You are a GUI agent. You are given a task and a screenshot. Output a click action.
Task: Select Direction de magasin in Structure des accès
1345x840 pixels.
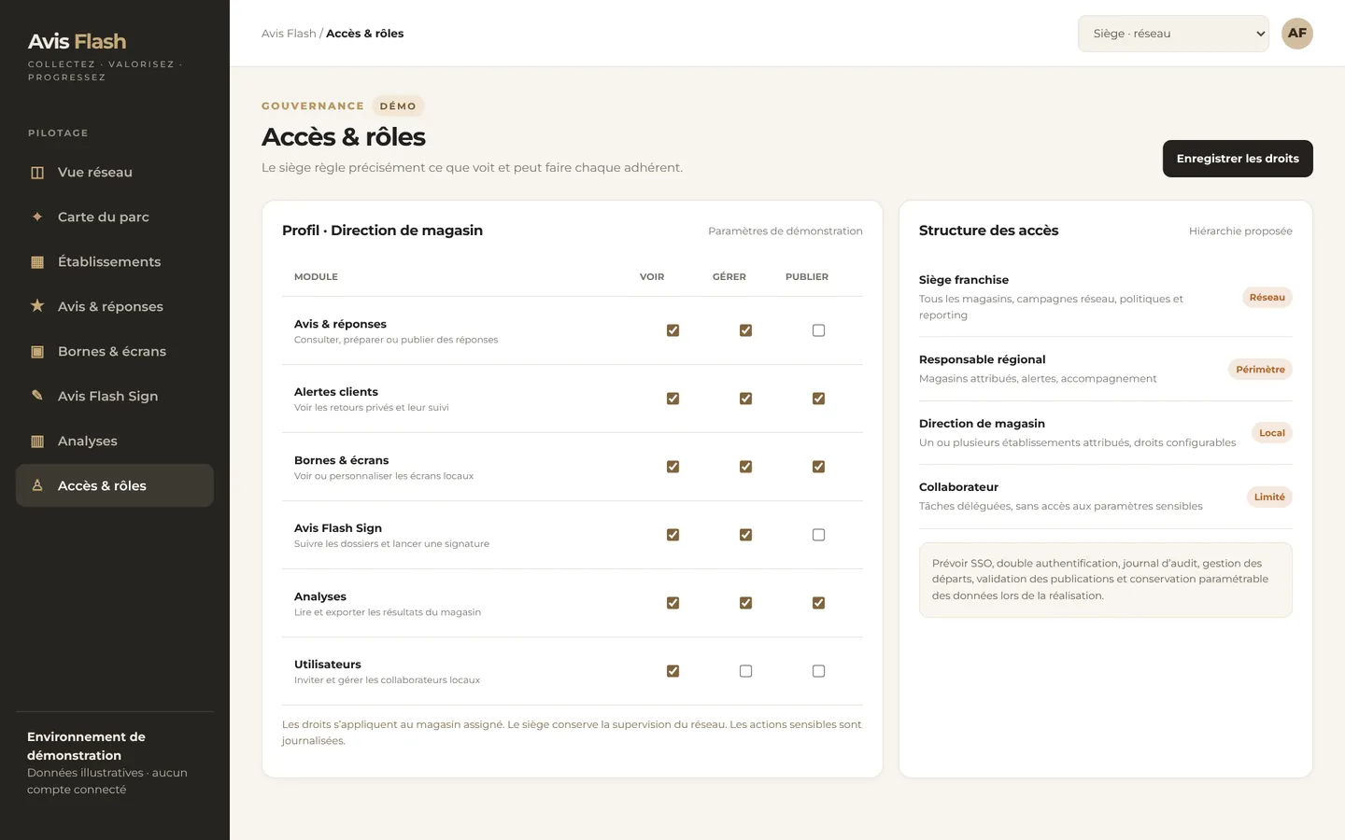(x=1105, y=433)
